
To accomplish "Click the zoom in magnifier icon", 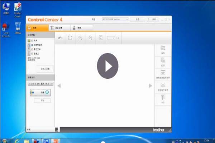I will 80,38.
